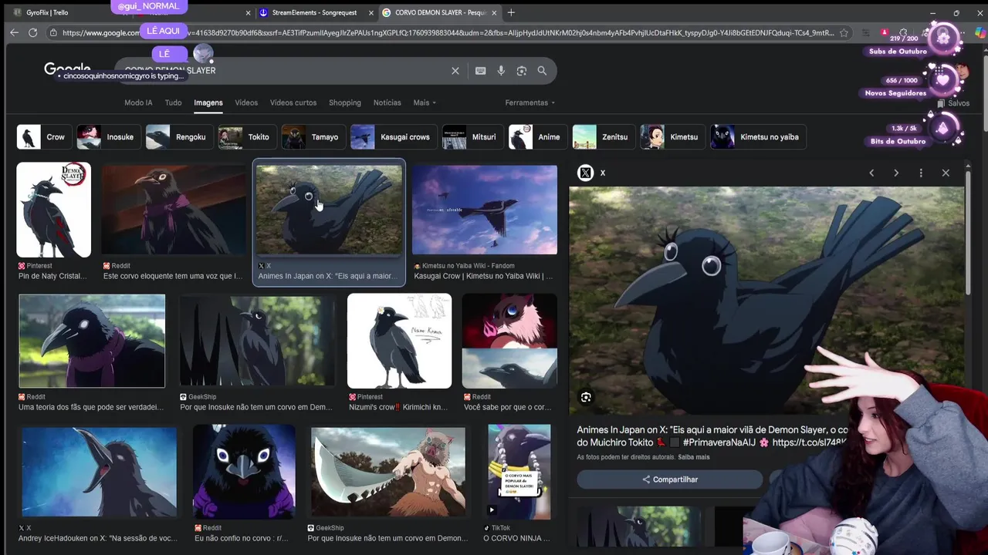Open Google Lens image search icon
The height and width of the screenshot is (555, 988).
pos(522,71)
